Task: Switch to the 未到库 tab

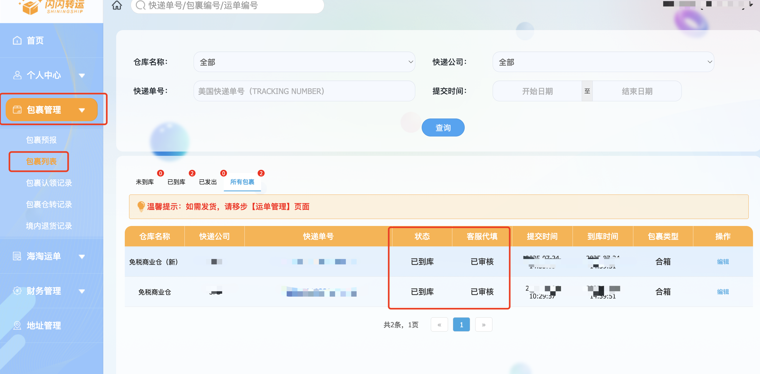Action: click(145, 182)
